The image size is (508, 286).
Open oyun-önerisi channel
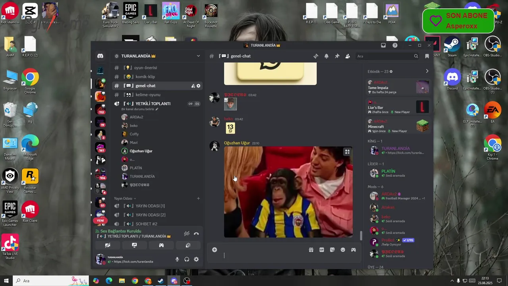157,68
